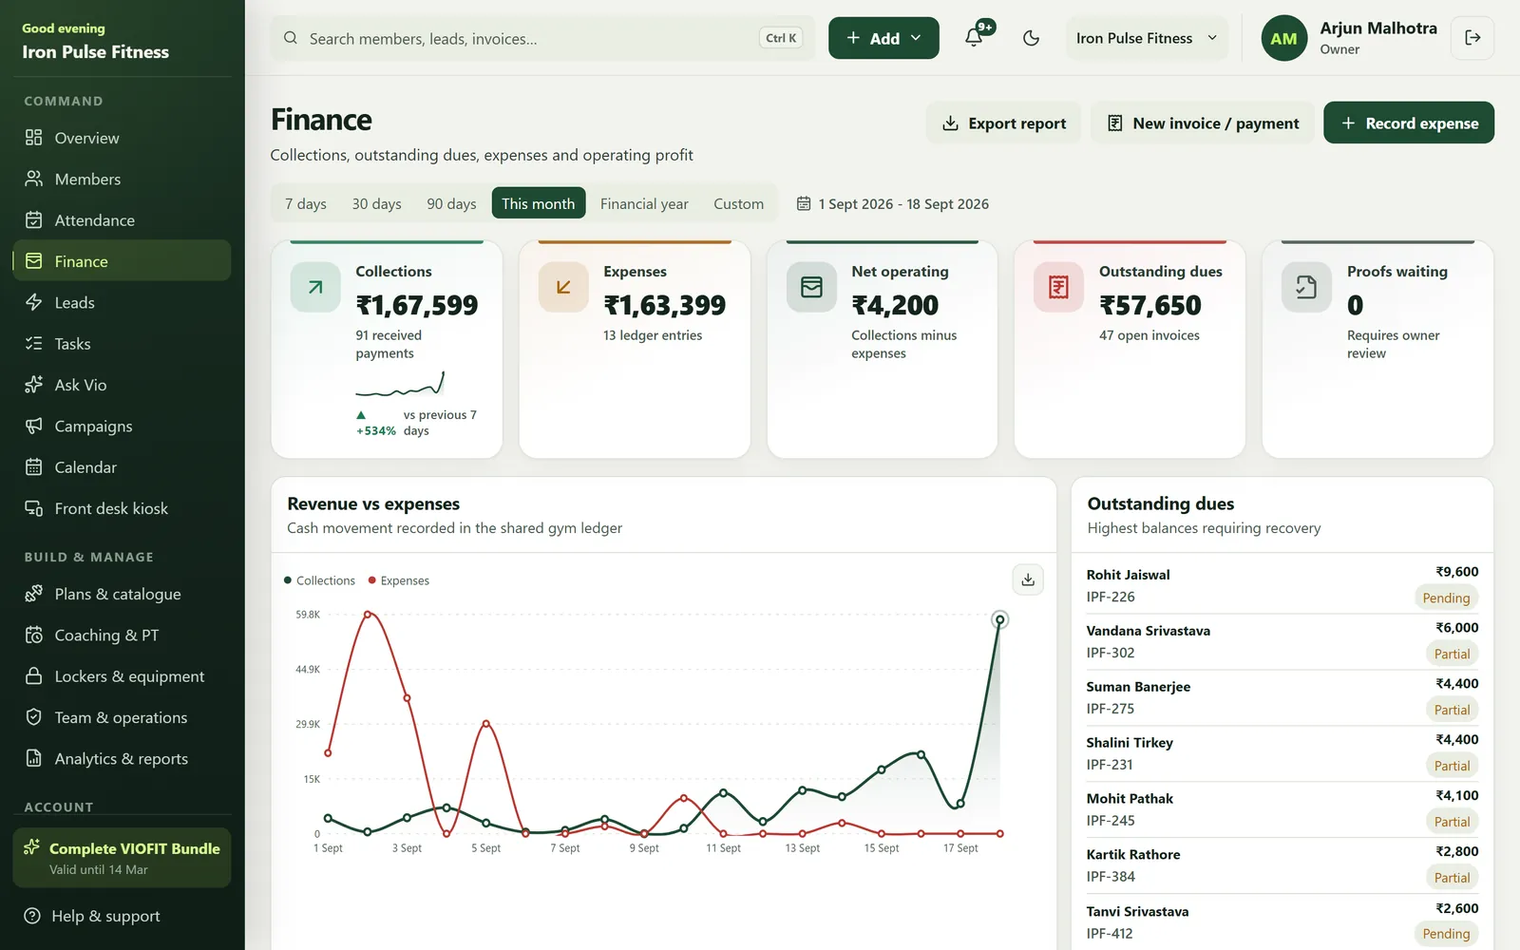The width and height of the screenshot is (1520, 950).
Task: Toggle Collections series in chart legend
Action: tap(319, 580)
